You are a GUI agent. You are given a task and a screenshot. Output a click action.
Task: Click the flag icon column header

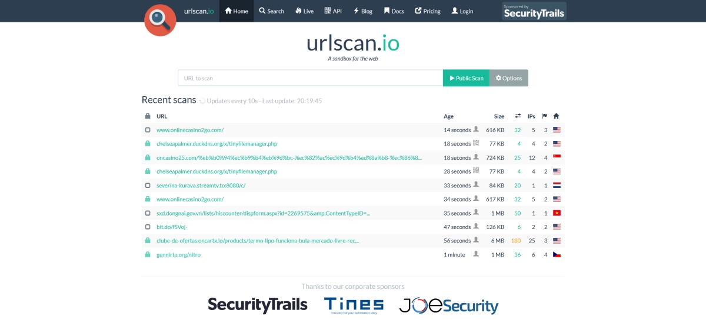[544, 116]
